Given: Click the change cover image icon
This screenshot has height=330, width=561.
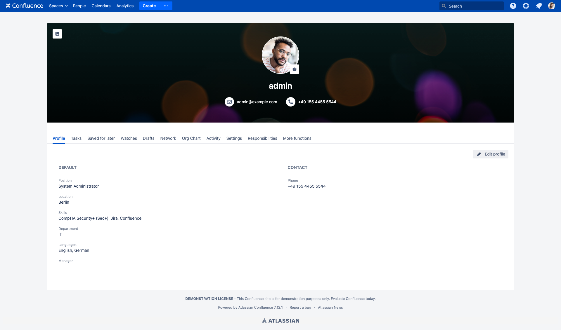Looking at the screenshot, I should point(57,34).
